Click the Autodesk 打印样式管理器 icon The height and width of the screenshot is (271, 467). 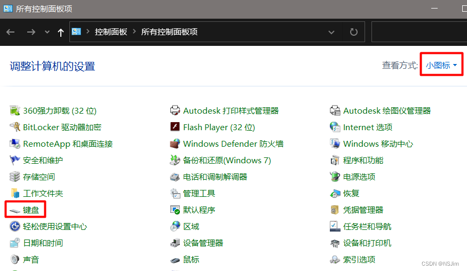pos(175,110)
